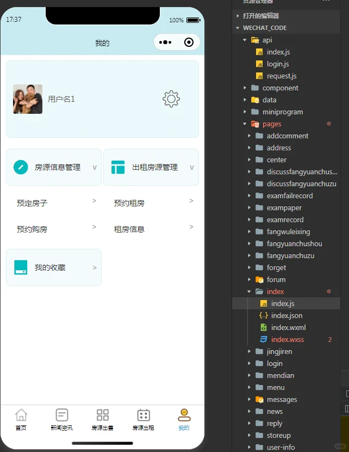The image size is (349, 452).
Task: Expand the discussfangyuanchuzu folder
Action: [x=286, y=184]
